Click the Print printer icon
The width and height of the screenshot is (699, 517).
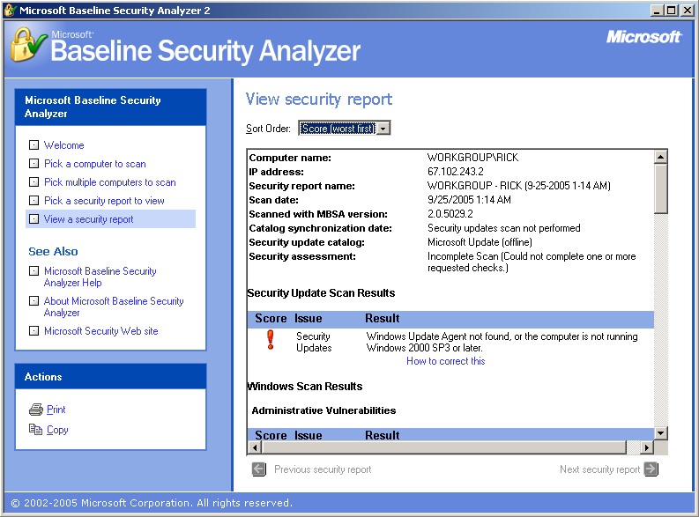click(35, 410)
